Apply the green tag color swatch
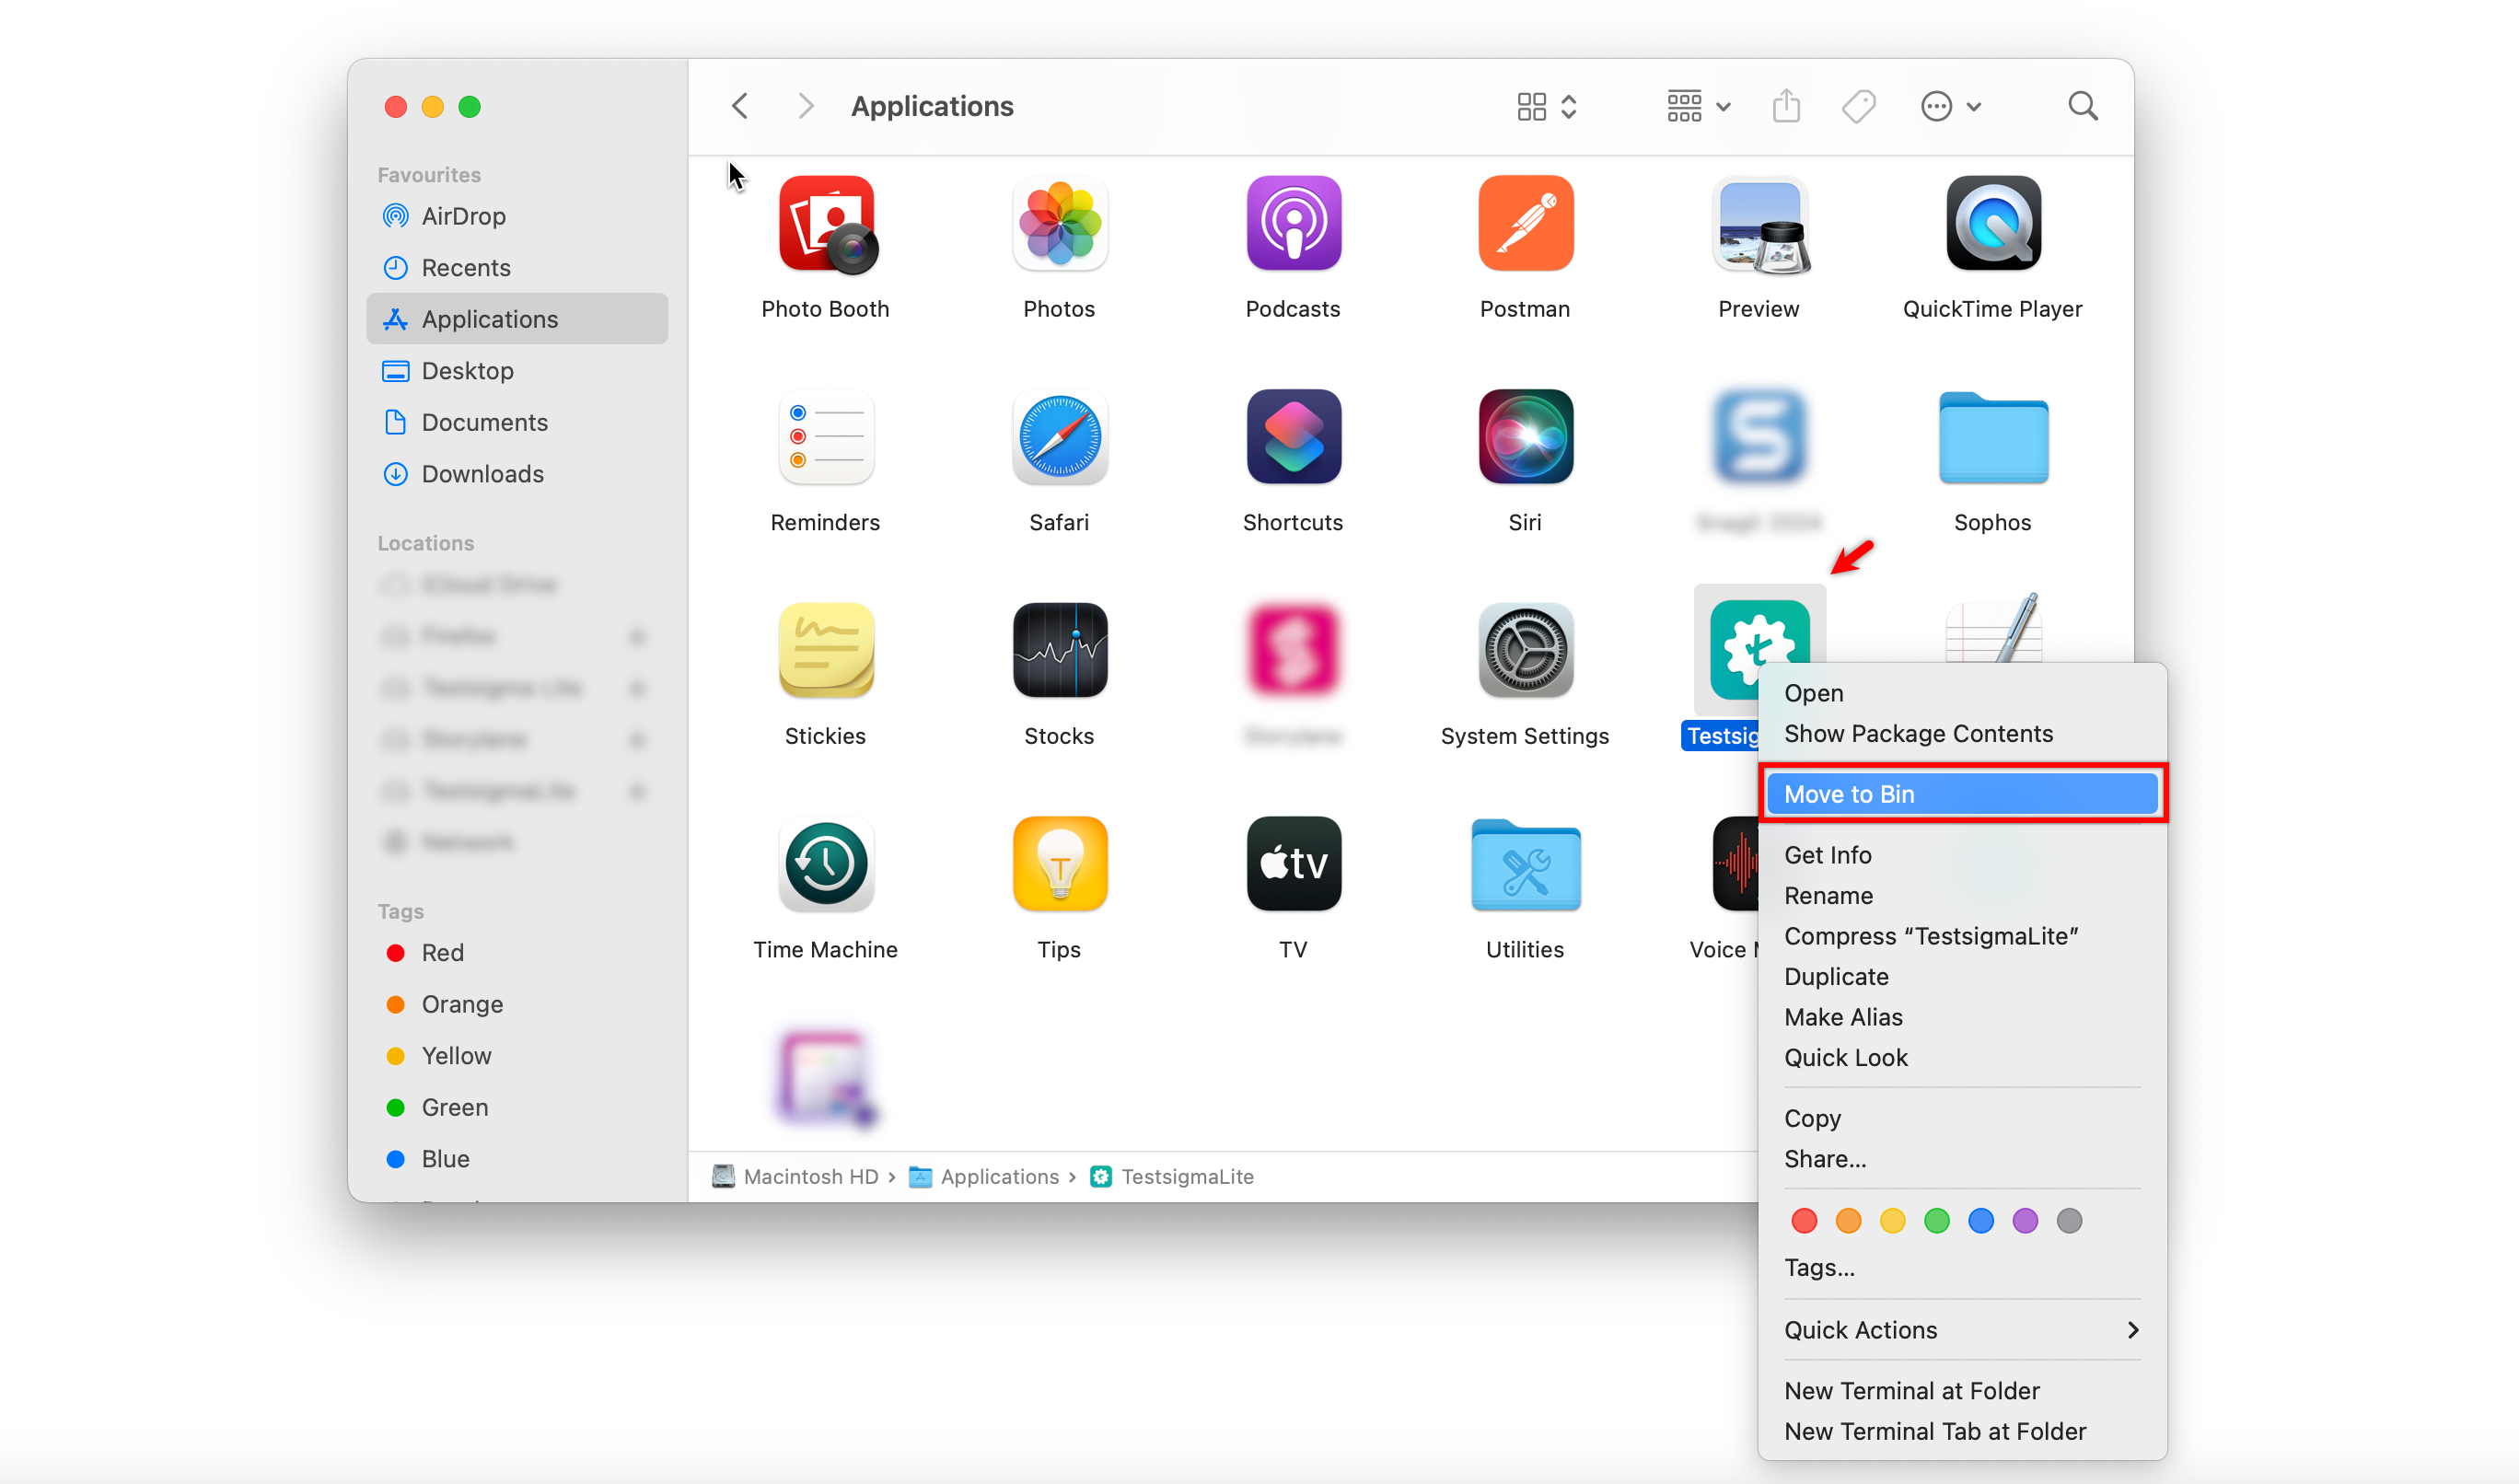The width and height of the screenshot is (2519, 1484). tap(1936, 1220)
